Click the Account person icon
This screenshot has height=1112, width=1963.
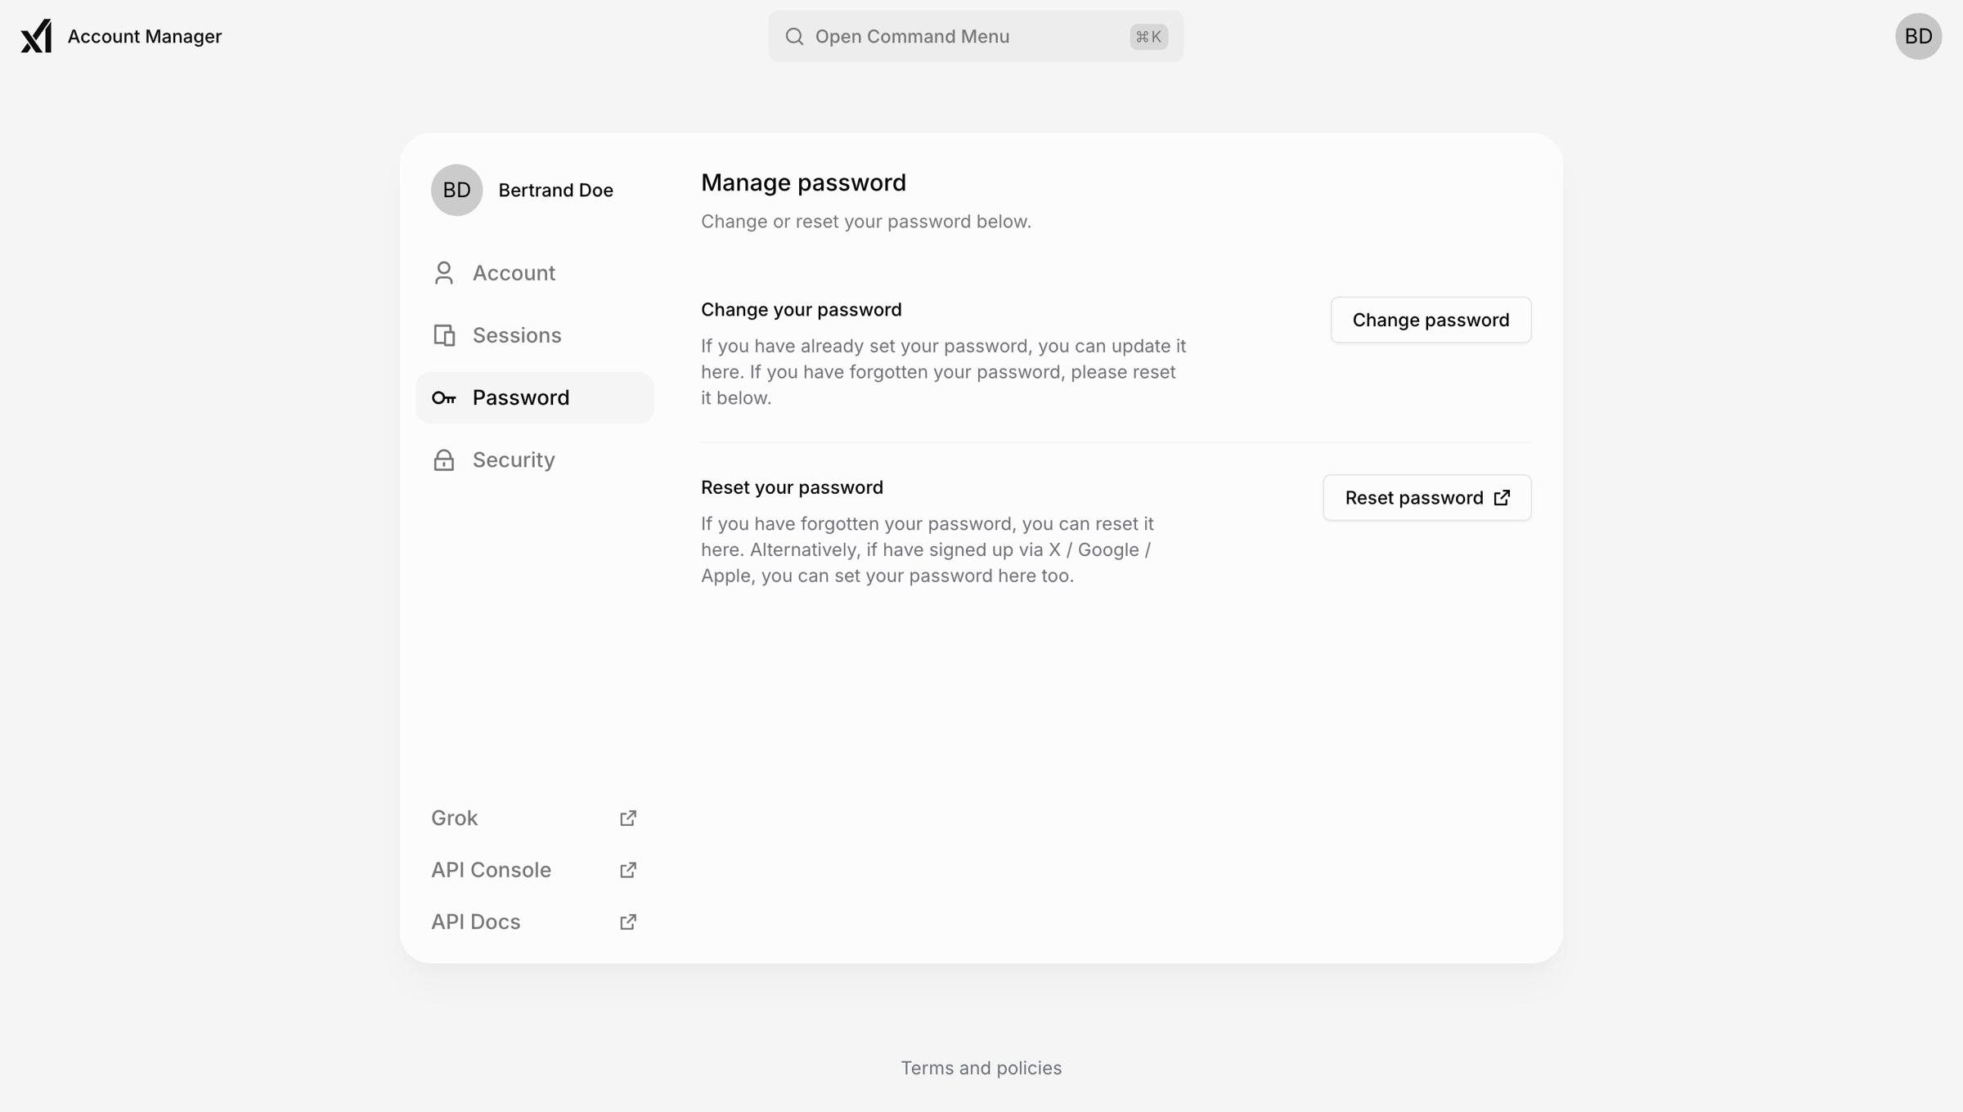pyautogui.click(x=444, y=272)
